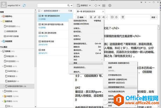Click the 编辑 edit lock button
The height and width of the screenshot is (108, 161).
pyautogui.click(x=80, y=17)
